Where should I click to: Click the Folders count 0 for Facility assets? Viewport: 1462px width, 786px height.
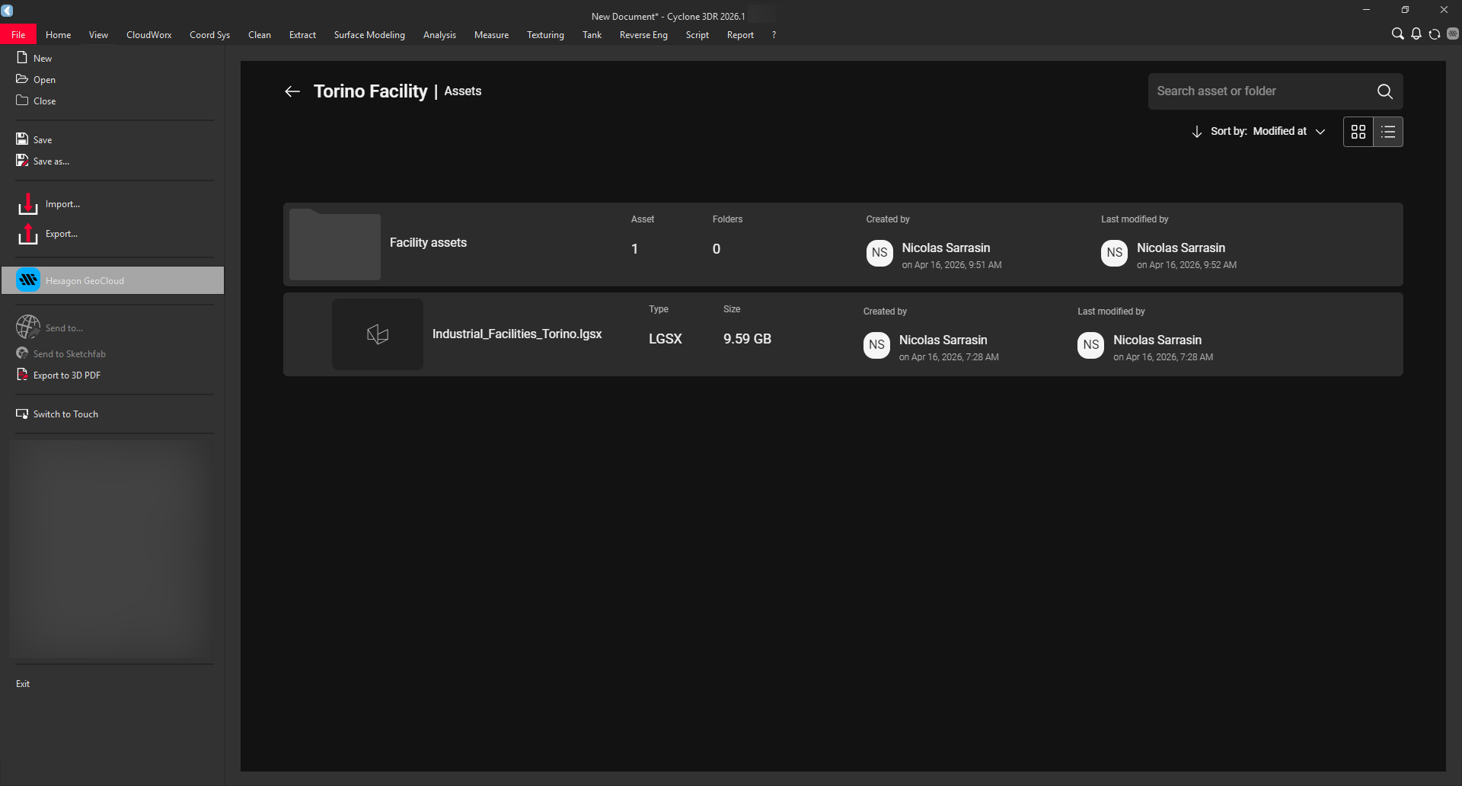[717, 249]
